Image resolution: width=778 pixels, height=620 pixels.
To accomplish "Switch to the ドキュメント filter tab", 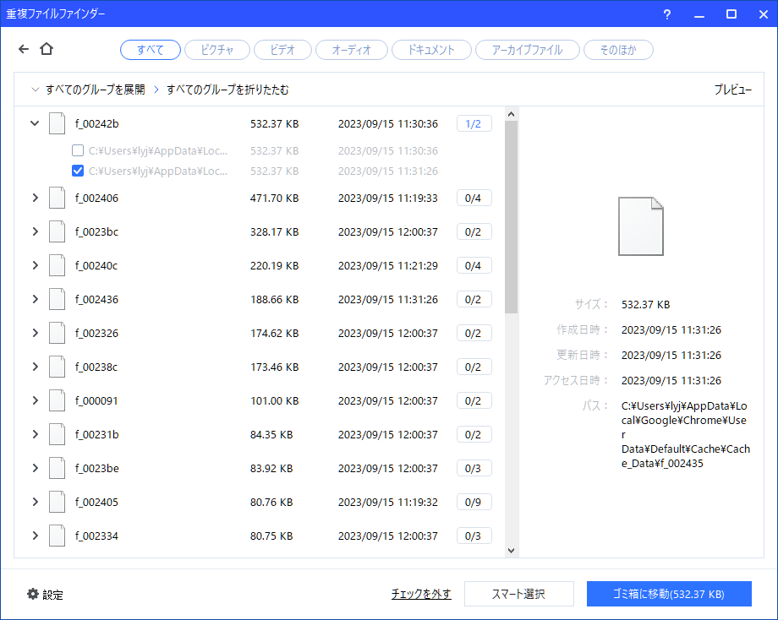I will tap(431, 50).
